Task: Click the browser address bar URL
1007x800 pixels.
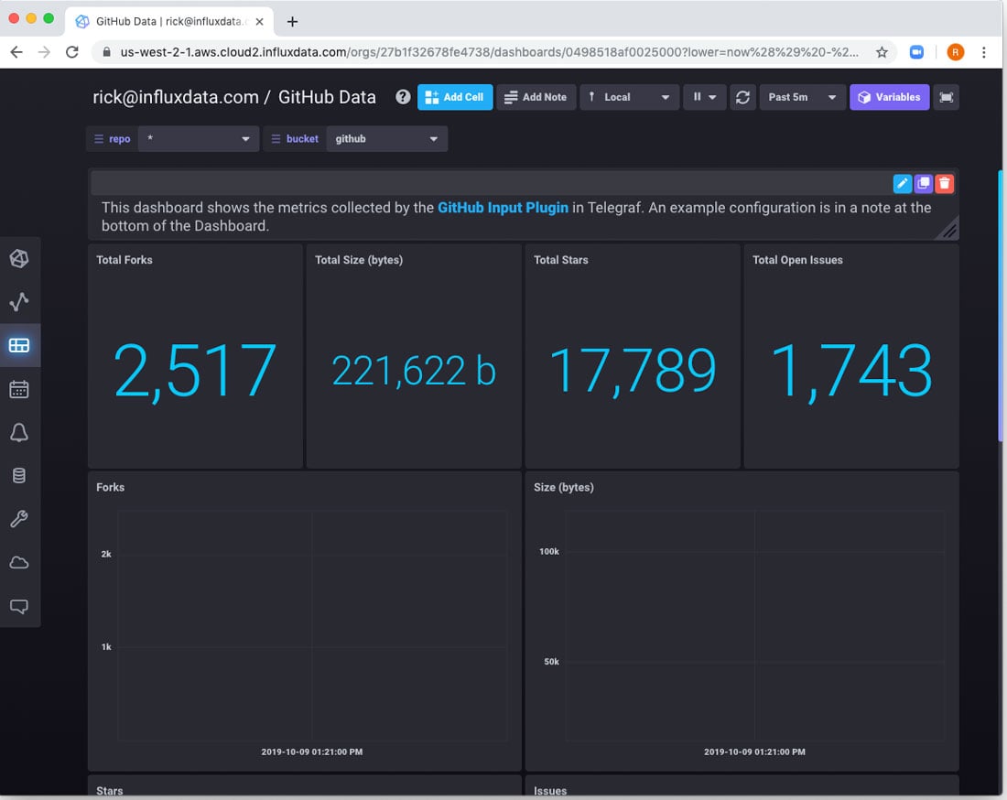Action: pos(490,52)
